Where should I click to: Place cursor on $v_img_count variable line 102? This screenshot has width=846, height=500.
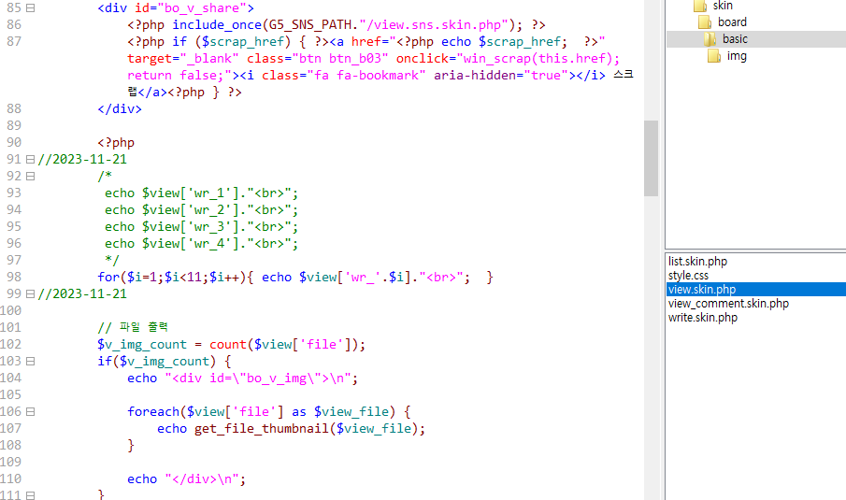[x=142, y=345]
